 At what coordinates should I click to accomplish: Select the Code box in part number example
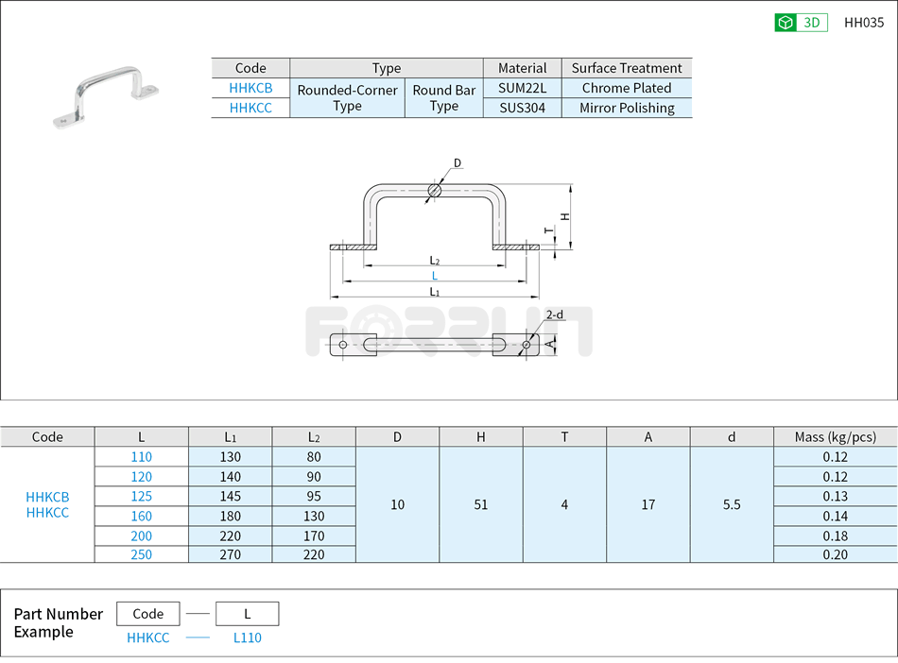148,613
